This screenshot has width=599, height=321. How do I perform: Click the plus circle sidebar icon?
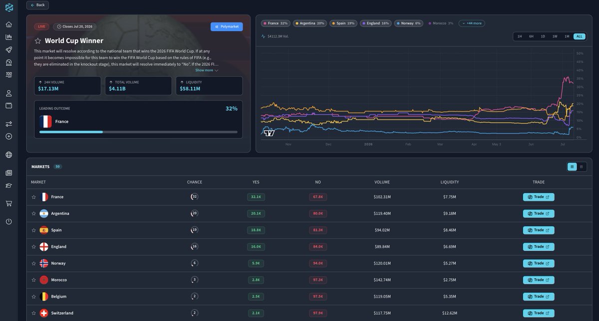click(x=8, y=136)
